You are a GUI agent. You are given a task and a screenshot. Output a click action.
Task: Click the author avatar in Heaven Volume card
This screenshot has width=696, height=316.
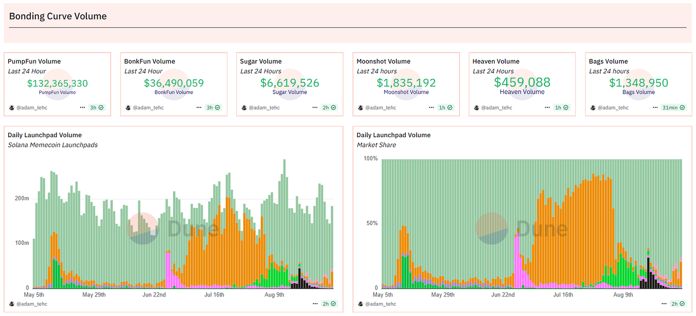point(477,108)
